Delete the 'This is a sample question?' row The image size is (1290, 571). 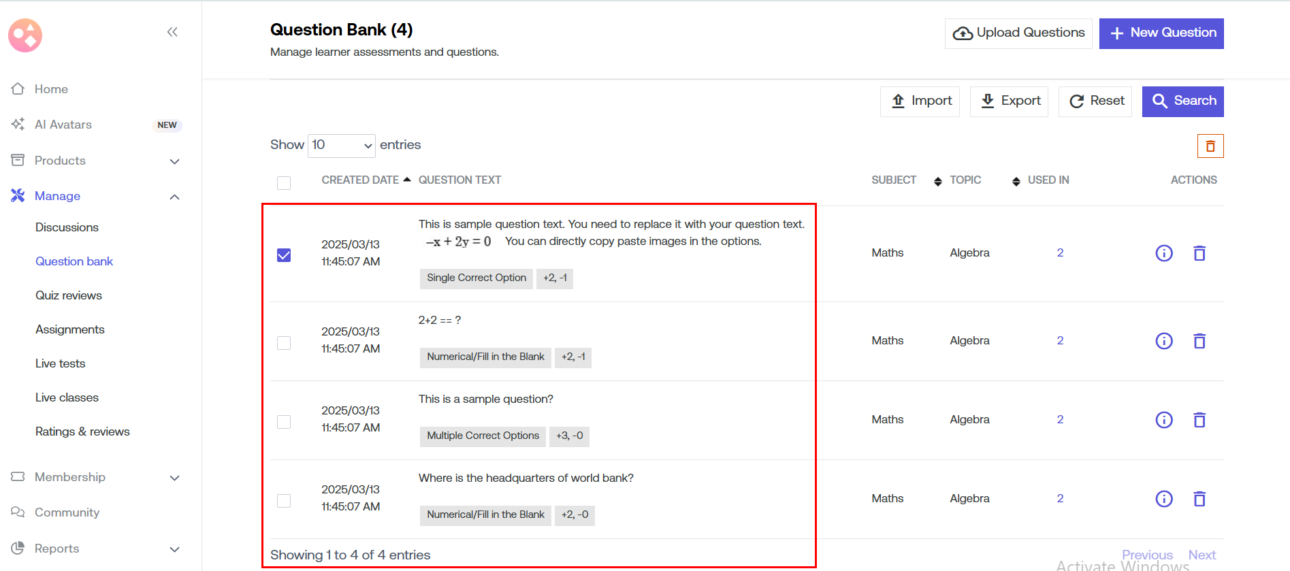(x=1199, y=420)
